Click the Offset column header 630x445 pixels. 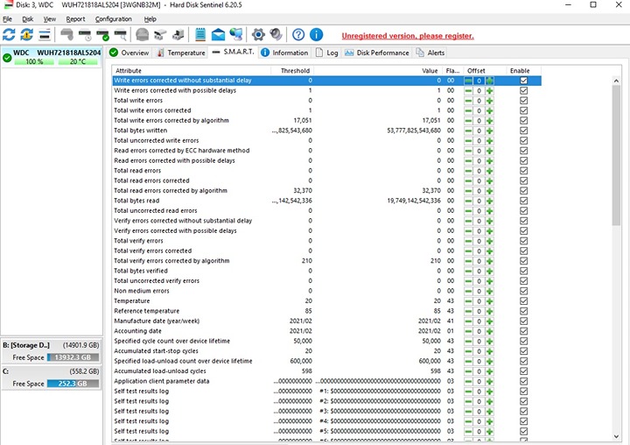(x=484, y=71)
